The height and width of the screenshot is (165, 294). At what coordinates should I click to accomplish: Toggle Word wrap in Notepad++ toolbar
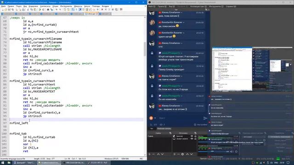pyautogui.click(x=73, y=10)
